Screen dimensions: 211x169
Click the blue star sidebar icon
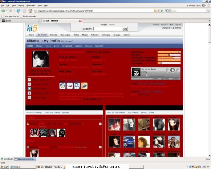pyautogui.click(x=29, y=93)
